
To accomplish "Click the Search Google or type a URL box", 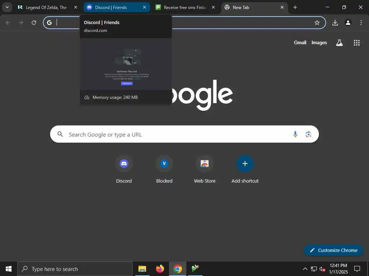I will 184,134.
